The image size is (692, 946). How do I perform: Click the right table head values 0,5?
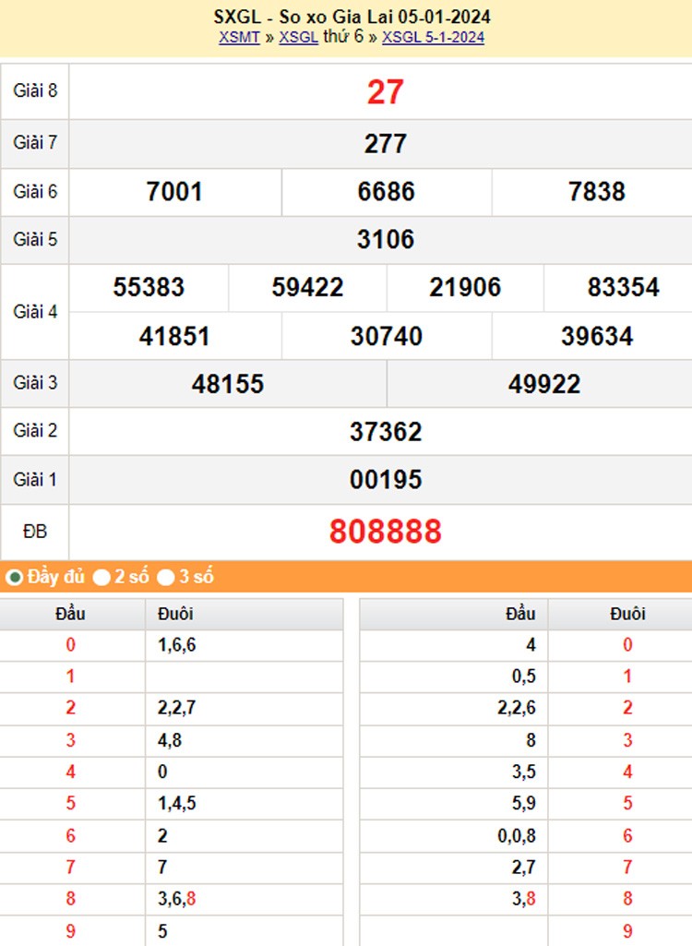coord(524,677)
